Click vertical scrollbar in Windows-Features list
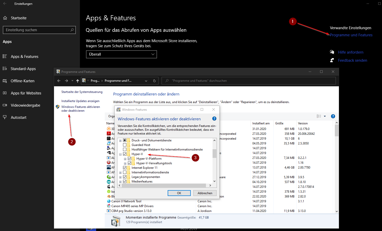Viewport: 382px width, 231px height. click(214, 153)
